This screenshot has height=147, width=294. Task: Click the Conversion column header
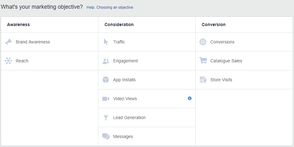click(x=213, y=24)
